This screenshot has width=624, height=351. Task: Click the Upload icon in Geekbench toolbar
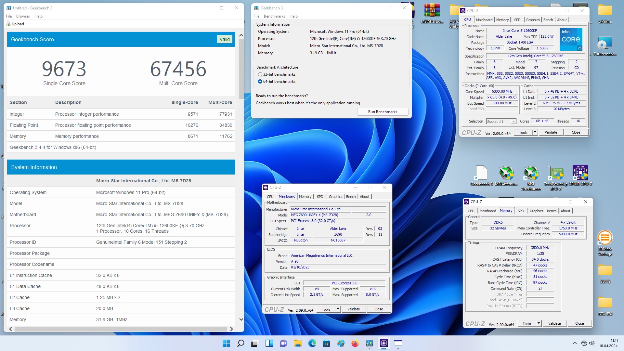tap(9, 24)
